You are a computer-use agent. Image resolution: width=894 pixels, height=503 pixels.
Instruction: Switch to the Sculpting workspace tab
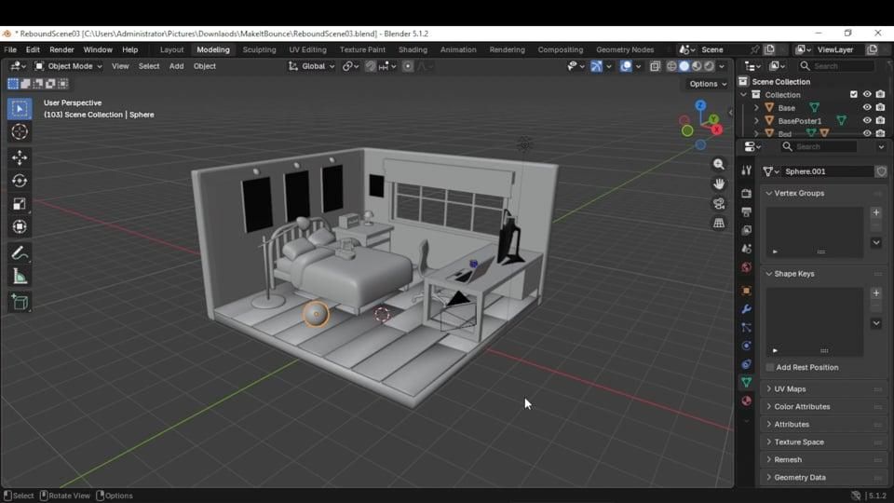pyautogui.click(x=260, y=49)
